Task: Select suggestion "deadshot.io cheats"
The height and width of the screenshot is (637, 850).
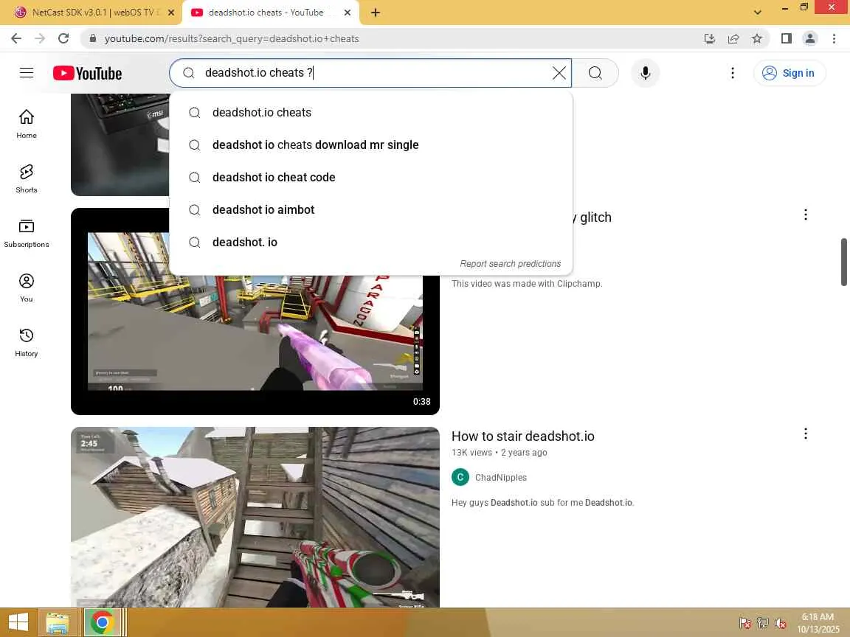Action: click(371, 112)
